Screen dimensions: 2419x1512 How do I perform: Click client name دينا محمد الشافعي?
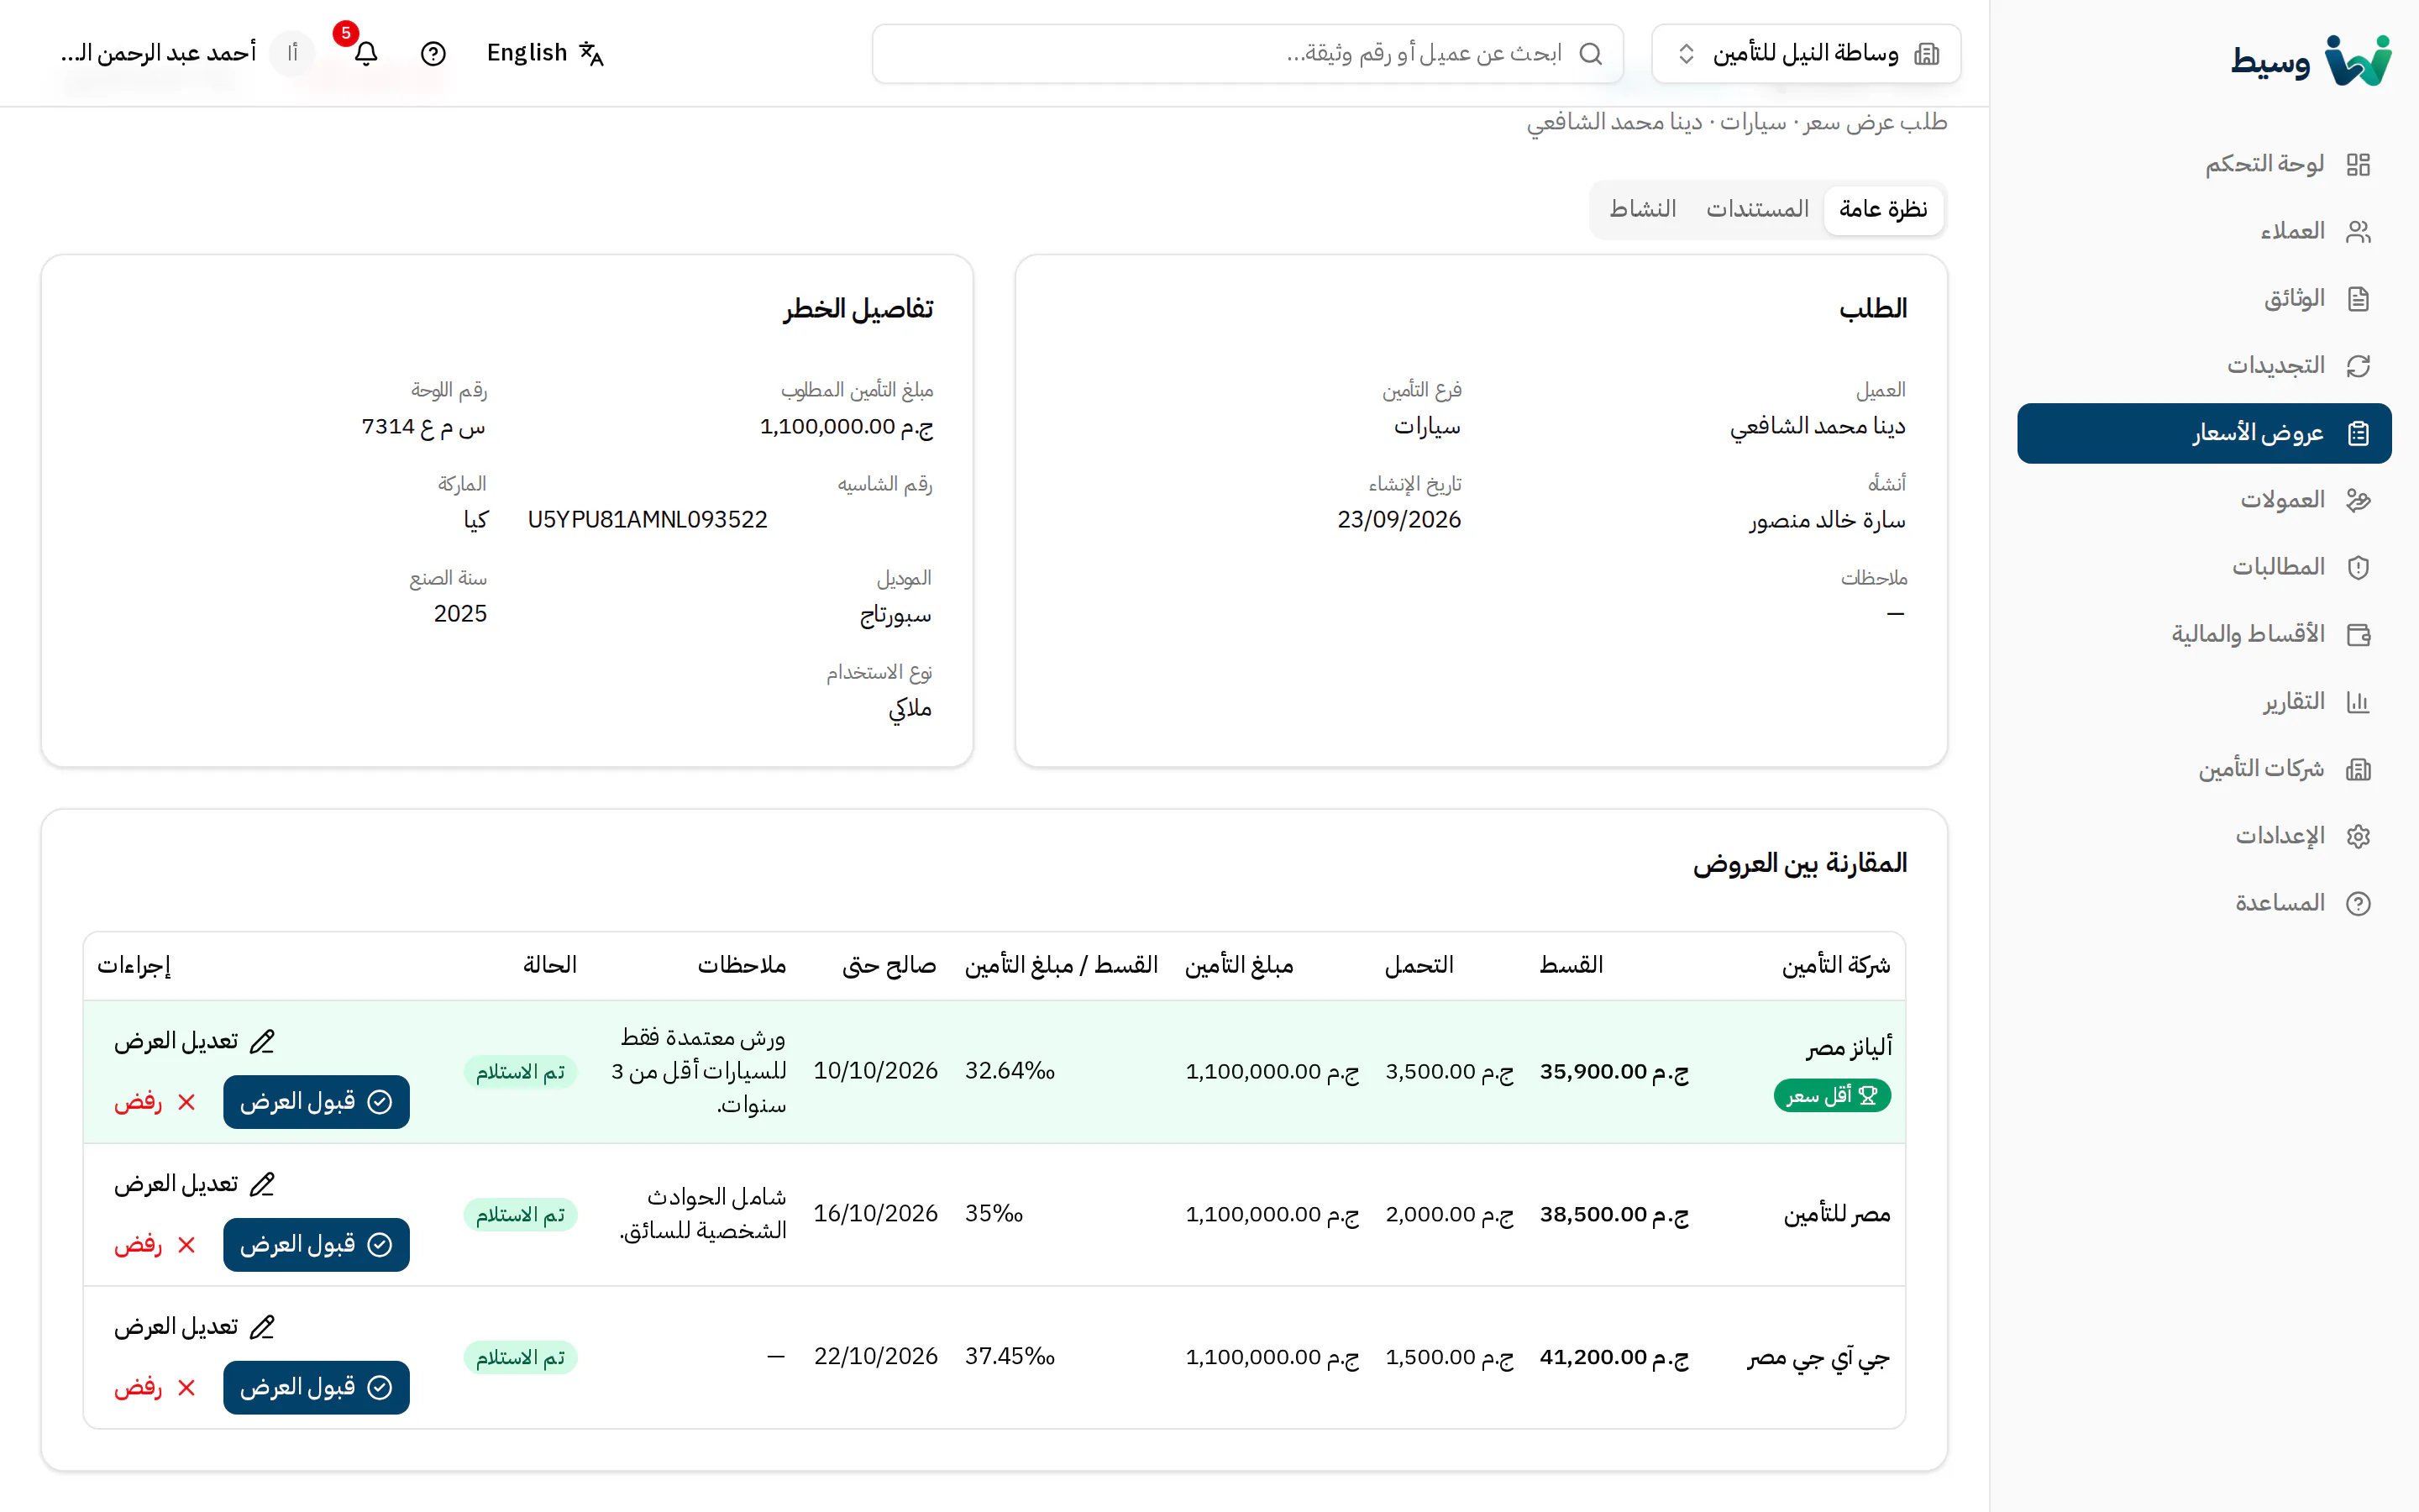pos(1818,427)
